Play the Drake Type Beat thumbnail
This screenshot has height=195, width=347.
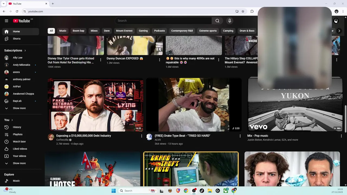tap(194, 105)
